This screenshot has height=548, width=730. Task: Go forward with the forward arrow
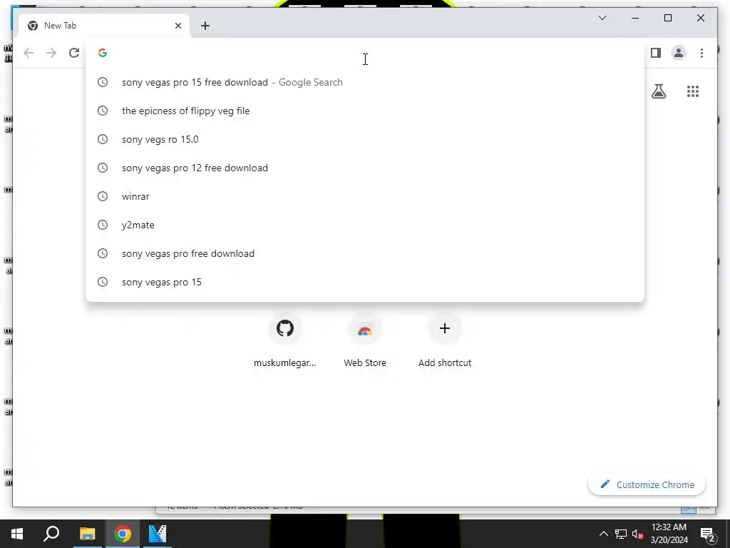51,53
